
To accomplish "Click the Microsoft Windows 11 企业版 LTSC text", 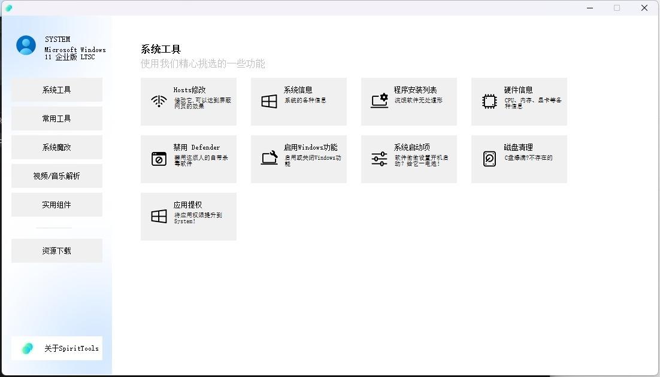I will click(75, 53).
